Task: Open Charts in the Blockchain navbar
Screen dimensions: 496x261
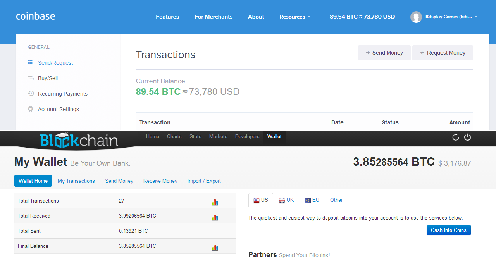Action: click(x=174, y=136)
